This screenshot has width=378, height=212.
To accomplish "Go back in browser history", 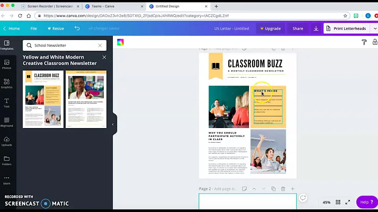I will pos(3,16).
